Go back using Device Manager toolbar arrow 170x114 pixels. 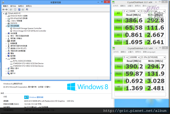point(3,10)
